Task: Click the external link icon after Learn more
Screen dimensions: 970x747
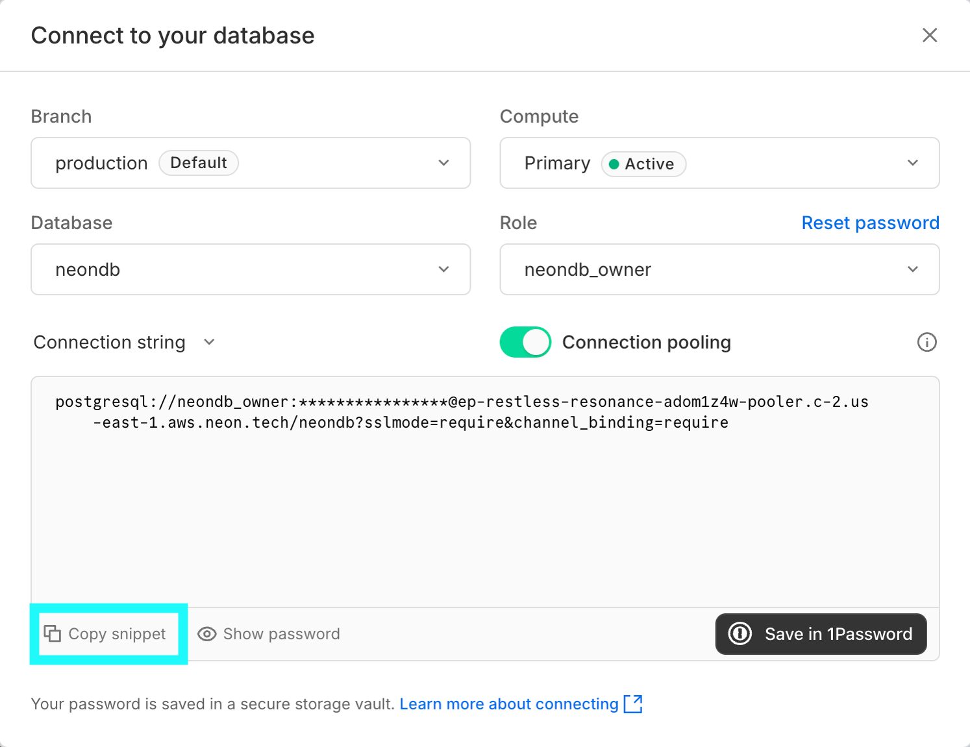Action: click(x=633, y=704)
